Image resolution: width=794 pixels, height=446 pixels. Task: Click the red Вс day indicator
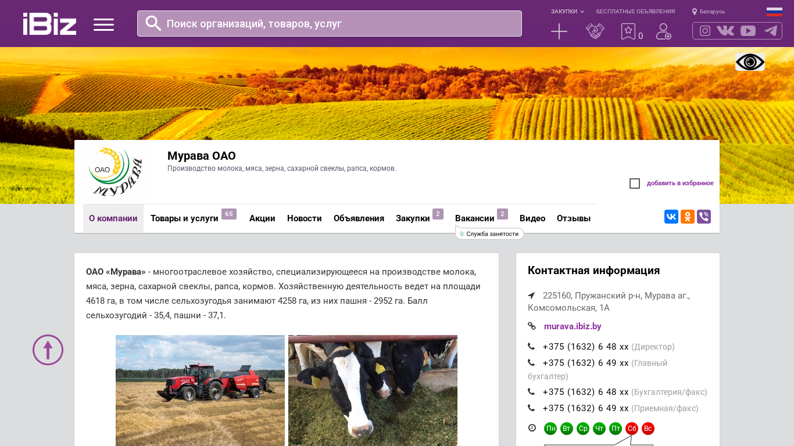[648, 429]
